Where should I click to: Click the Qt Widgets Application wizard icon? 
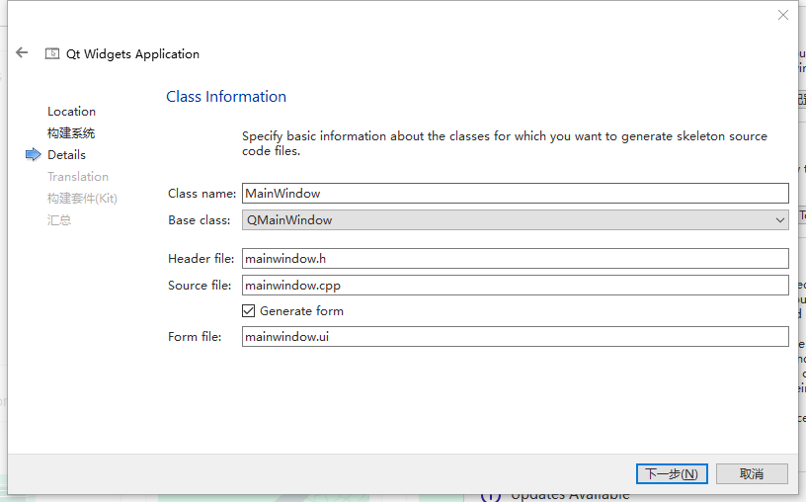click(x=52, y=53)
